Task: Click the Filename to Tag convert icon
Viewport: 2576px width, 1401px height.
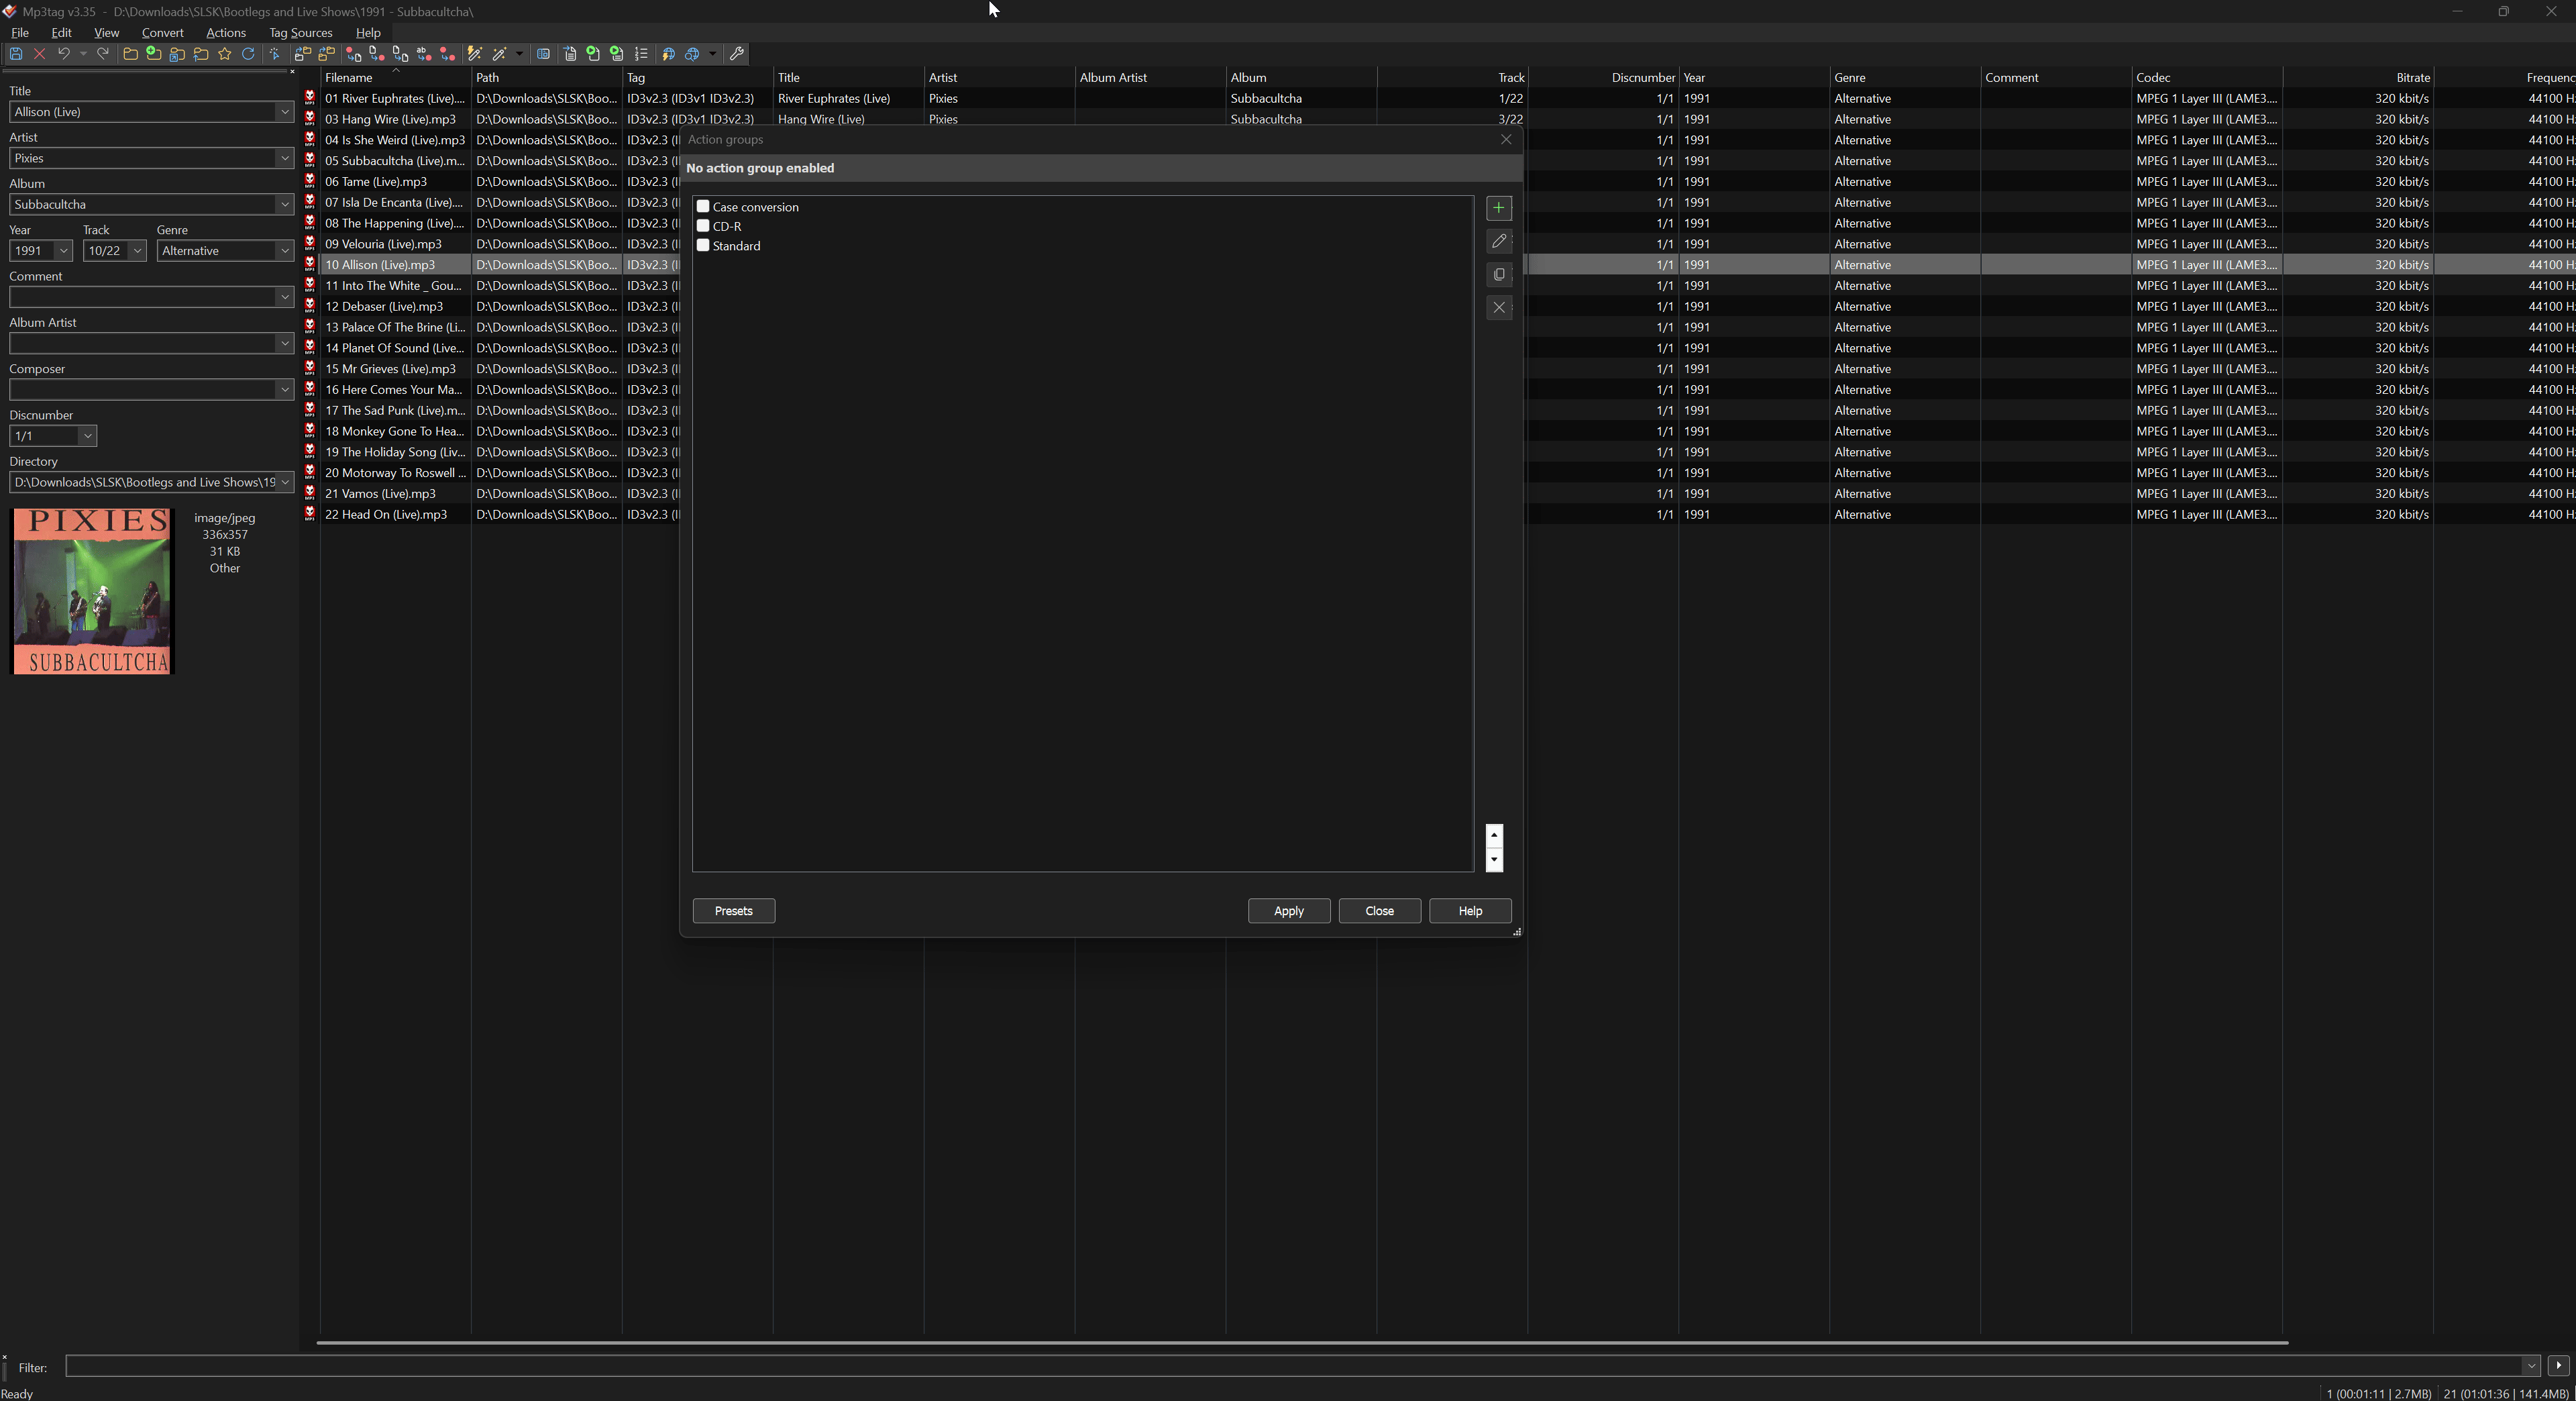Action: click(x=377, y=54)
